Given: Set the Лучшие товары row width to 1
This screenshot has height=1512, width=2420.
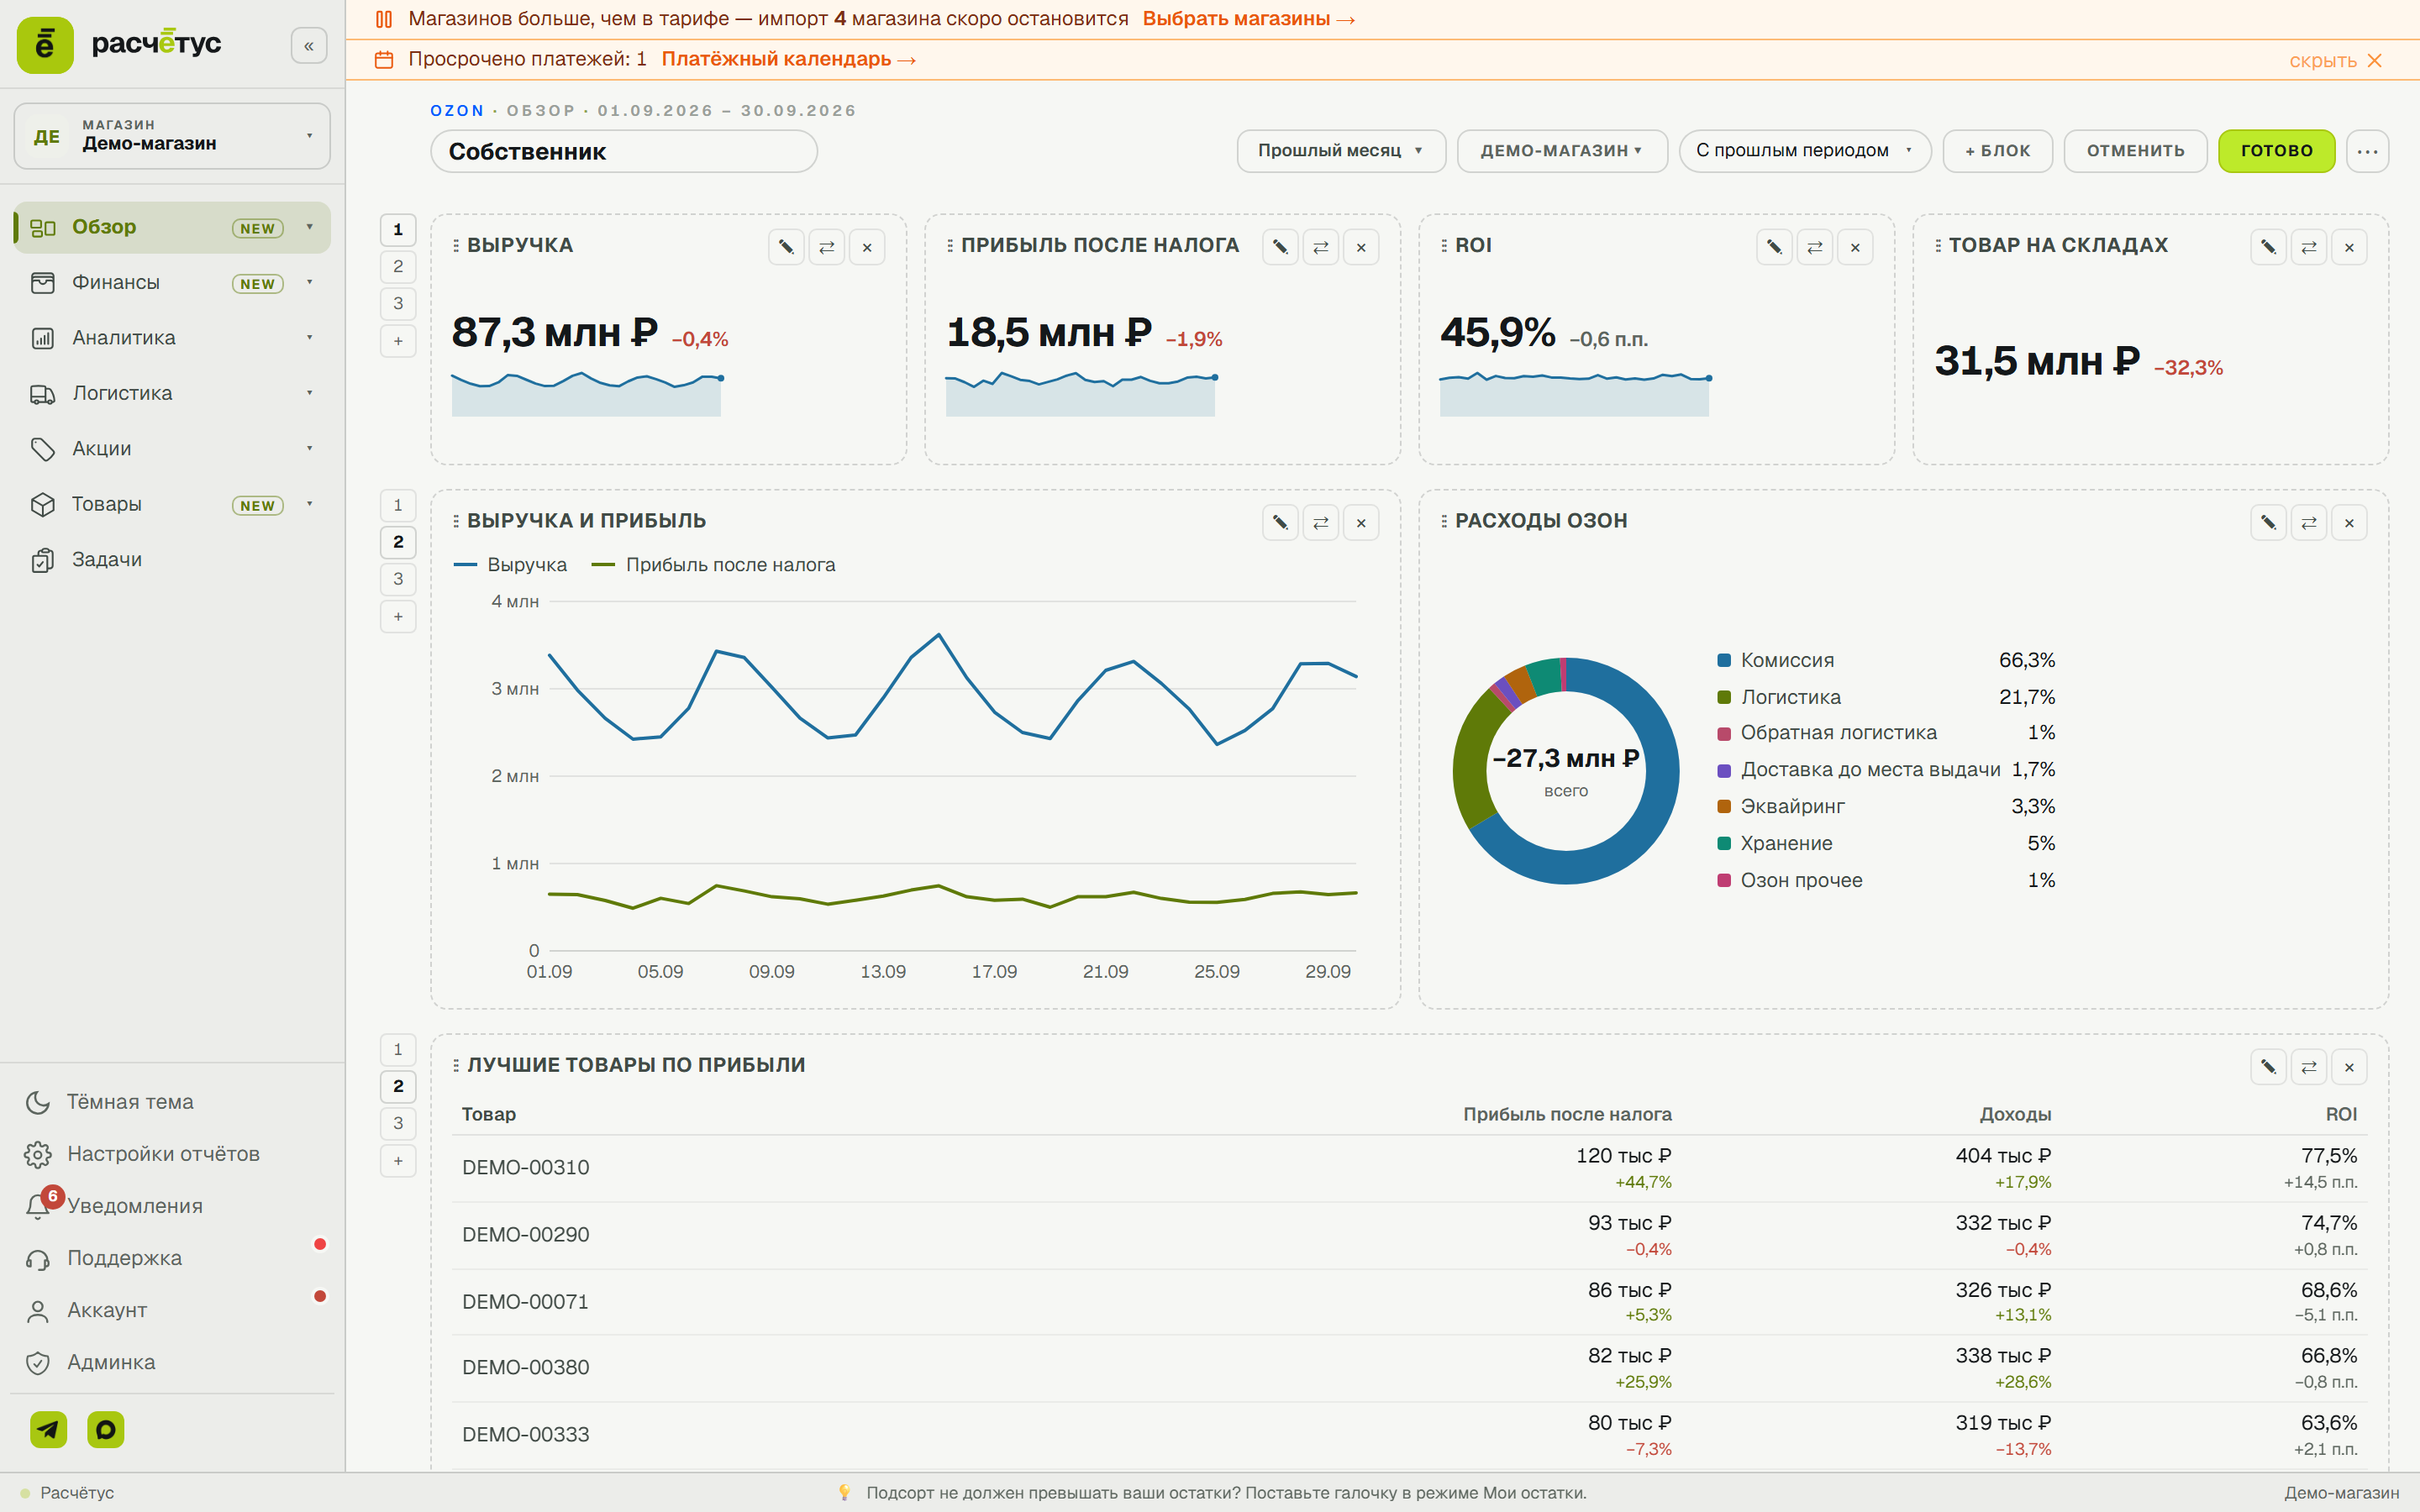Looking at the screenshot, I should [x=398, y=1049].
